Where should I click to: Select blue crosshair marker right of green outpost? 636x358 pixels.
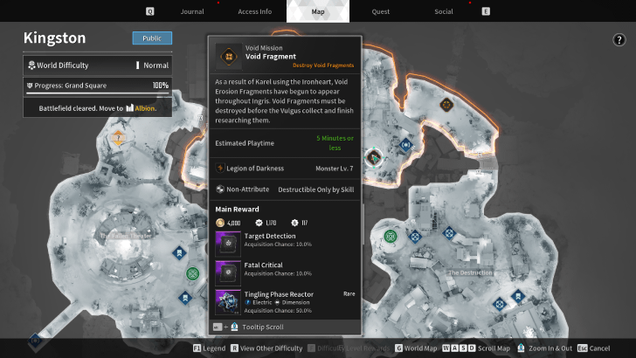click(414, 236)
